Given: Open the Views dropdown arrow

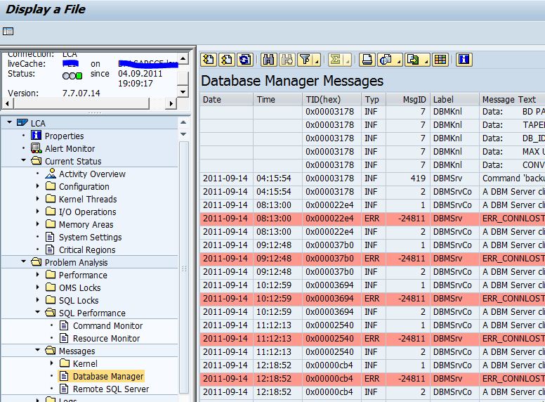Looking at the screenshot, I should [399, 62].
